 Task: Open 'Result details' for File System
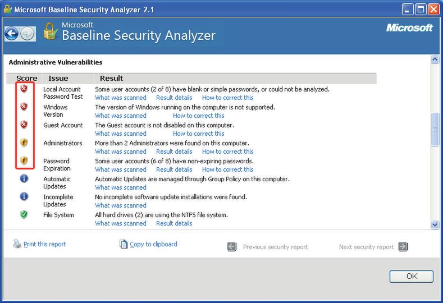pos(174,223)
